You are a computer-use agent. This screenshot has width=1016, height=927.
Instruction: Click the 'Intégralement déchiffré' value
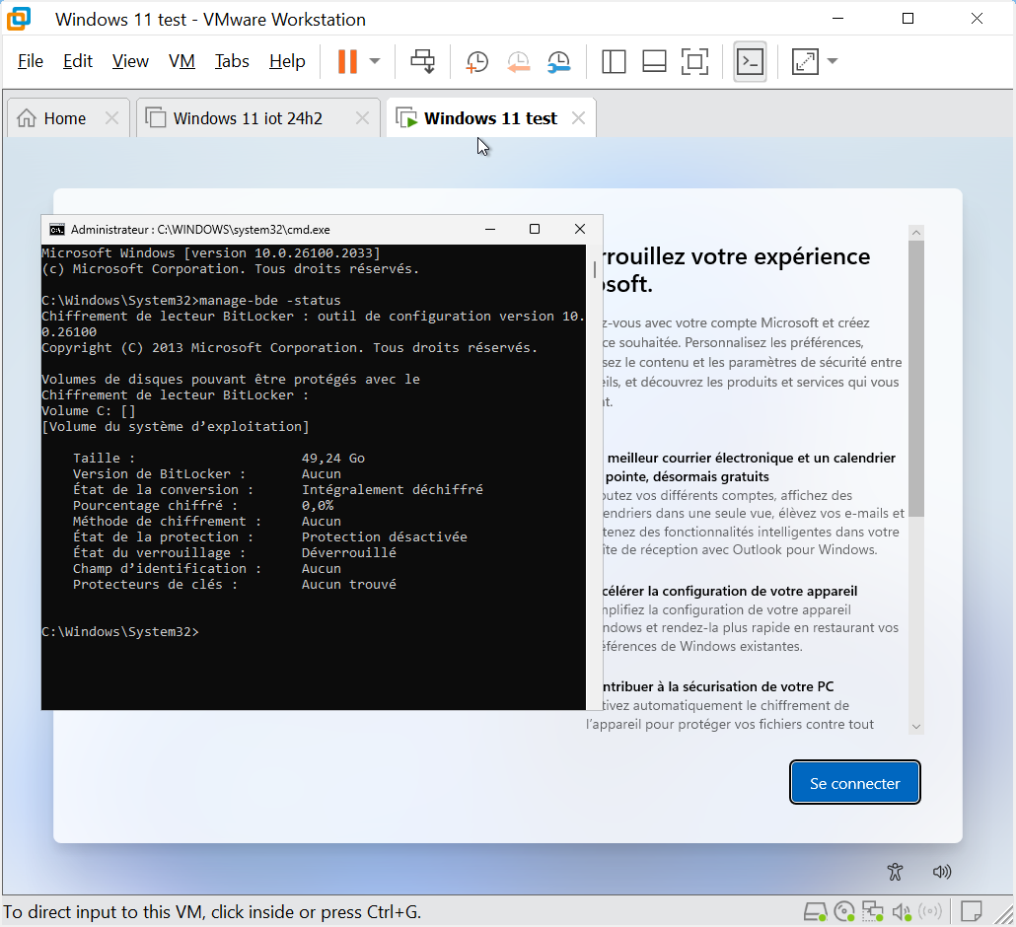click(x=392, y=490)
